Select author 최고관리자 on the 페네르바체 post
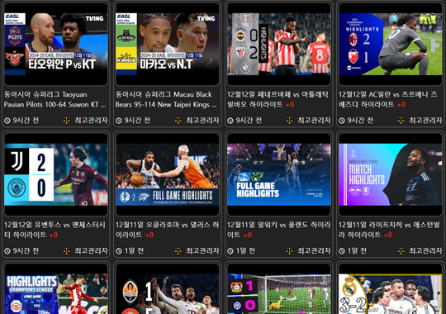 pyautogui.click(x=314, y=121)
